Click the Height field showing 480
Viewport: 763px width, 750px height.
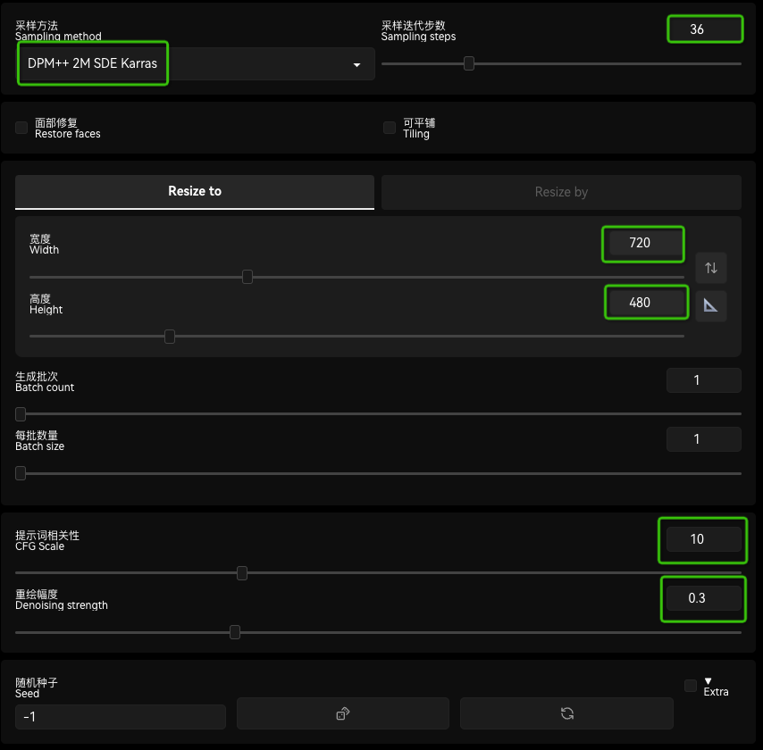click(x=646, y=302)
